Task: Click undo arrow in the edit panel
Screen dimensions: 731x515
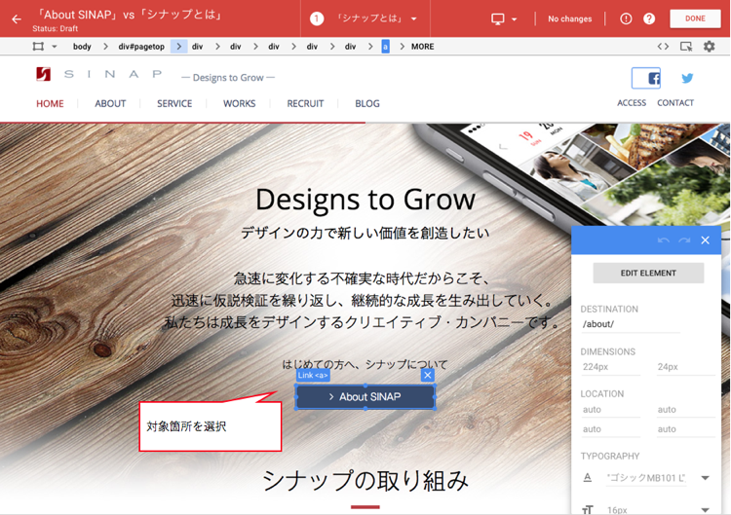Action: click(664, 240)
